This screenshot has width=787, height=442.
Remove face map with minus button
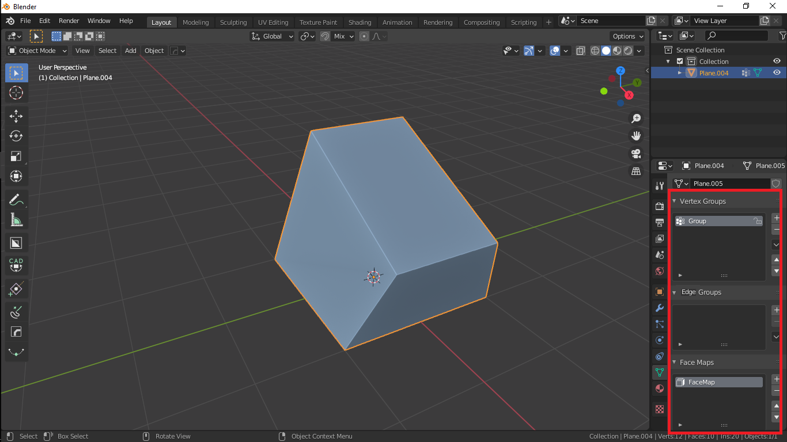tap(776, 391)
